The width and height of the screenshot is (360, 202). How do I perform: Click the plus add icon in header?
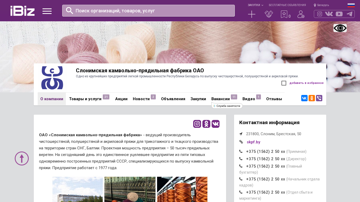(x=252, y=14)
